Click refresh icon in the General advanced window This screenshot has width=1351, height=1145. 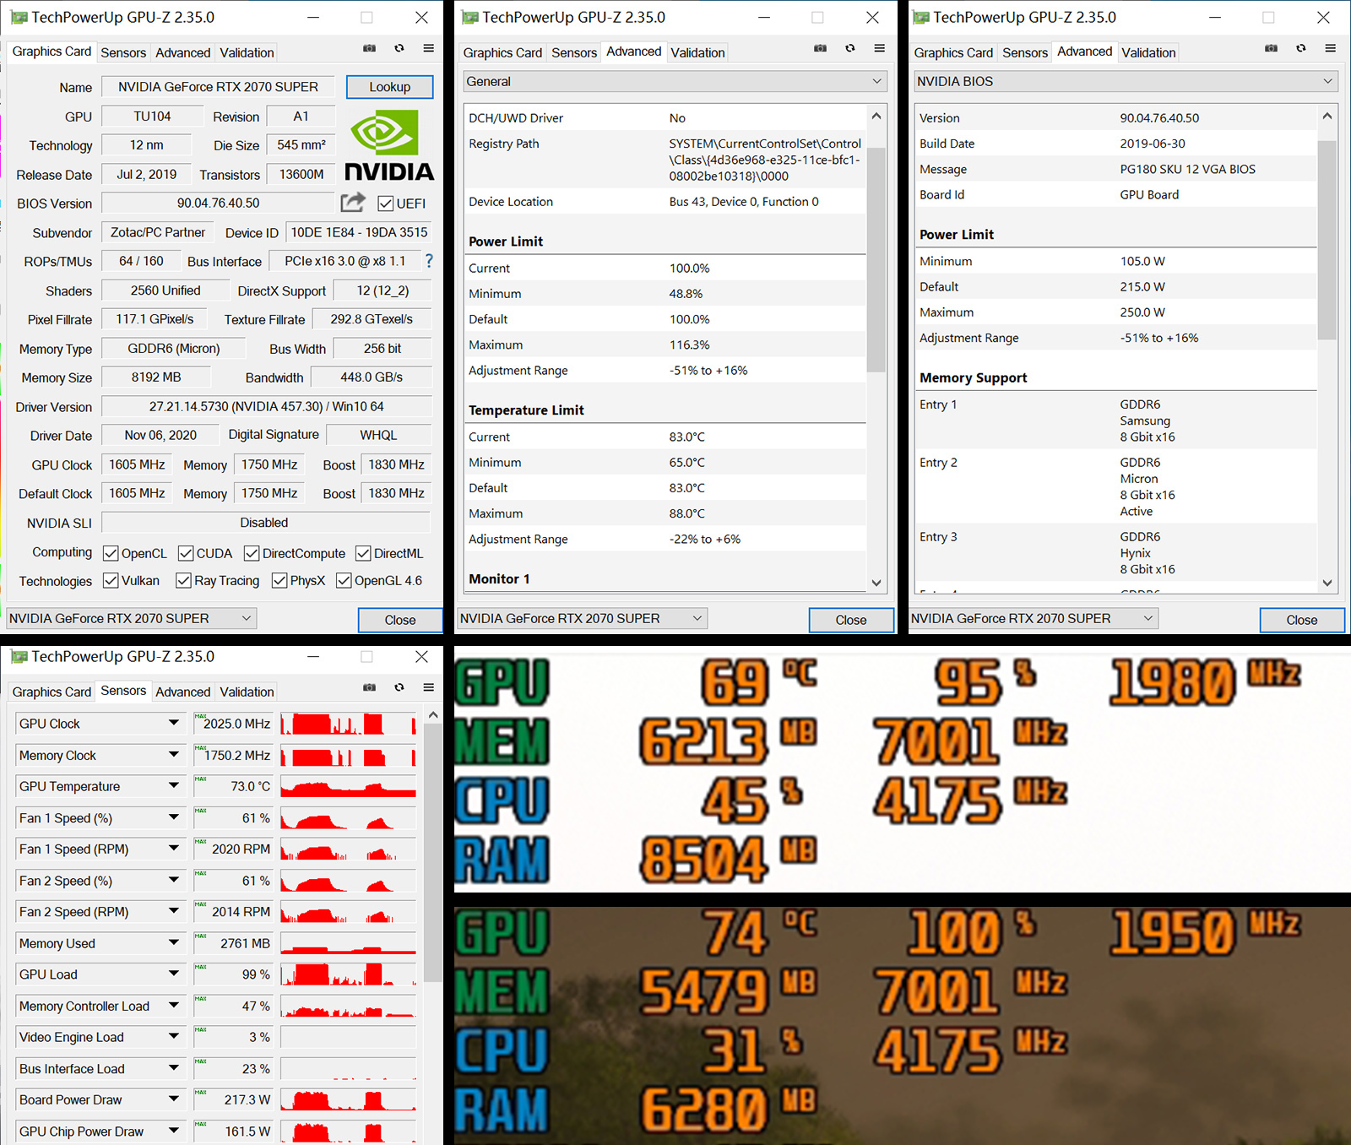[850, 49]
